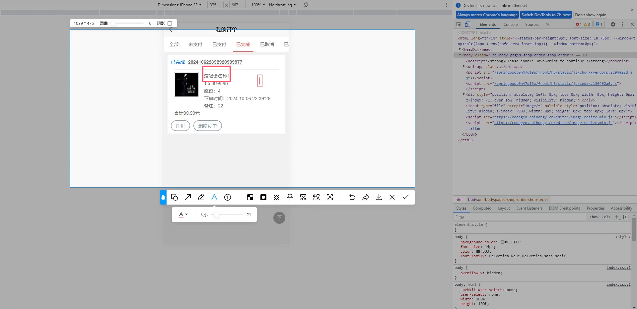The image size is (637, 309).
Task: Expand the head element node
Action: coord(460,49)
